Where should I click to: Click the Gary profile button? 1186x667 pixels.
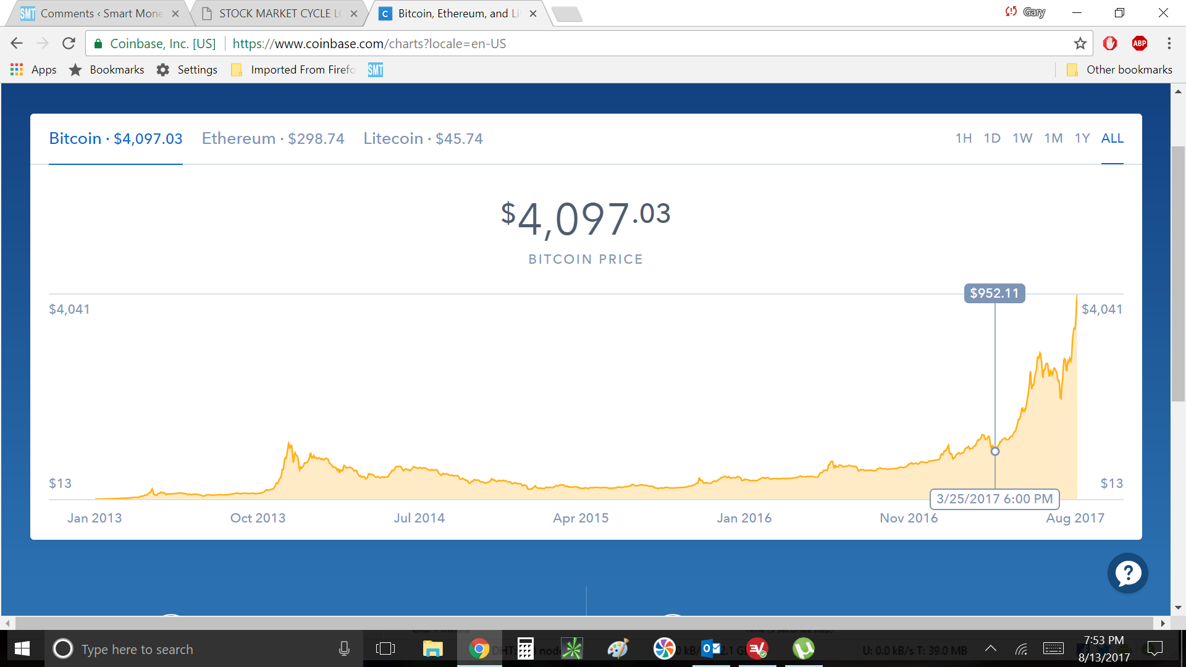(x=1025, y=12)
